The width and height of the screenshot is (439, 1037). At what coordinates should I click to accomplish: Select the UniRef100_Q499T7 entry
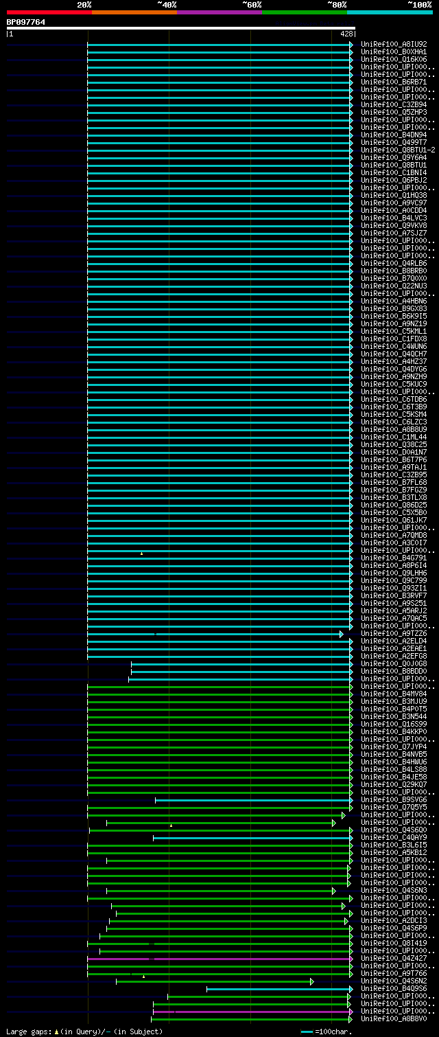tap(394, 143)
